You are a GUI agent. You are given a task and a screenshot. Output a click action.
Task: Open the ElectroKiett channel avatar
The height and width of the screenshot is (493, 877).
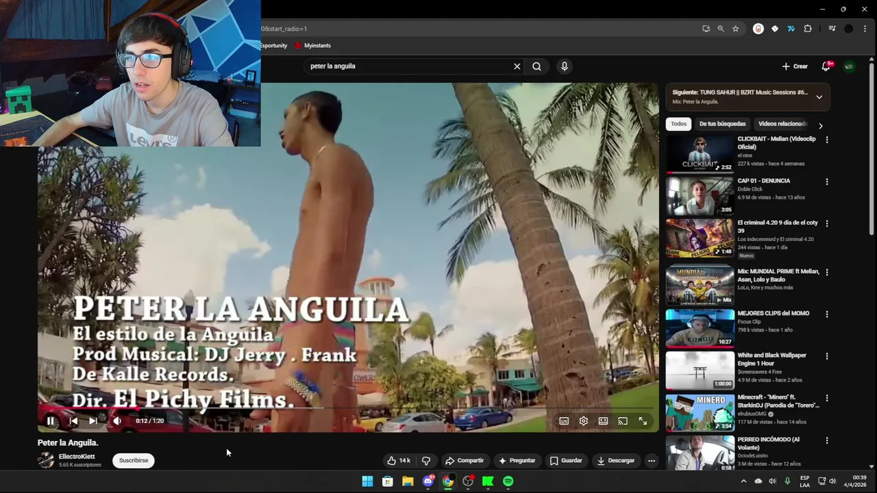point(46,460)
